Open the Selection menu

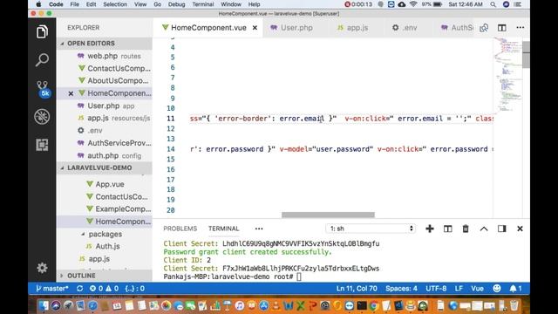pyautogui.click(x=115, y=4)
